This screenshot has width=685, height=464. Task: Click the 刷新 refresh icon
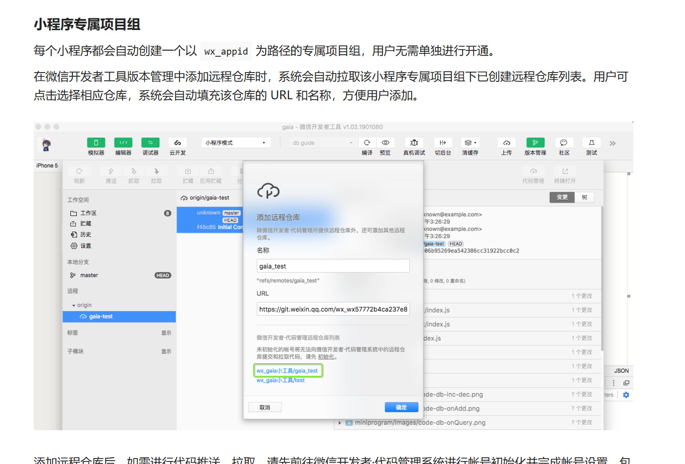pos(79,171)
